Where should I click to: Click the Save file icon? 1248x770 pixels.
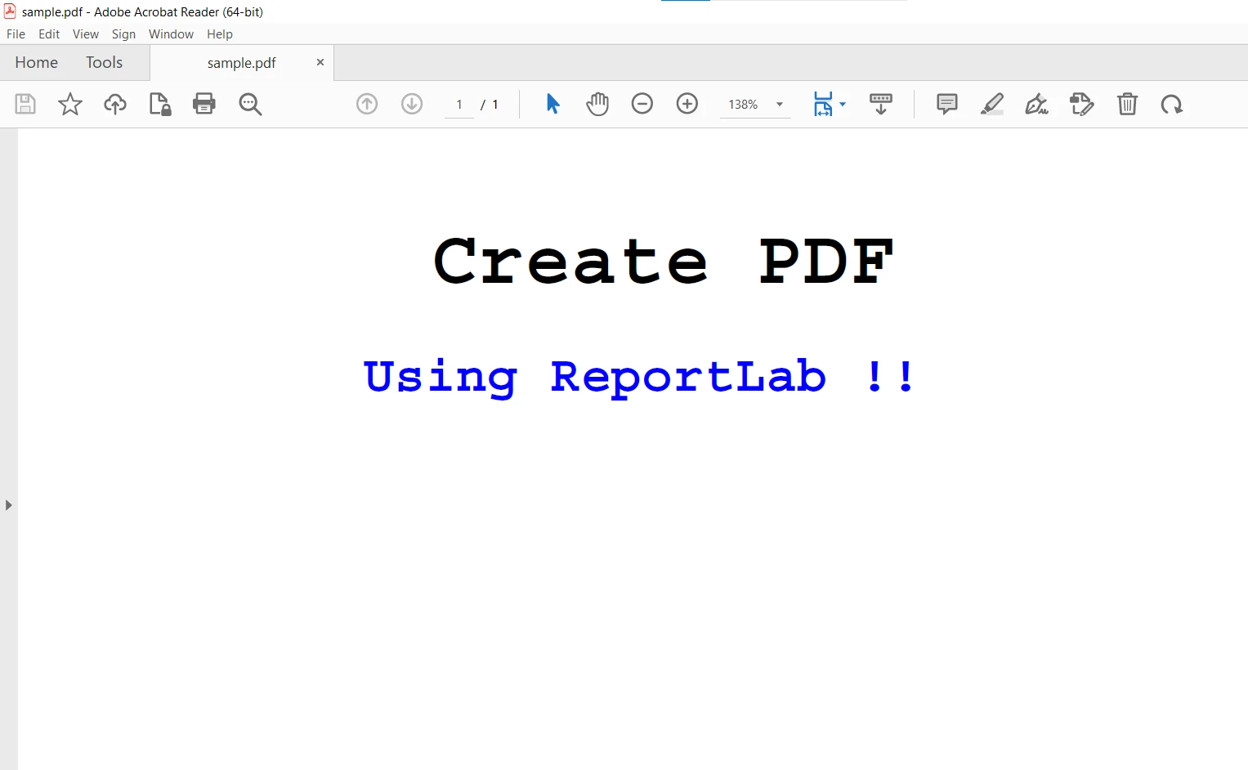coord(25,104)
